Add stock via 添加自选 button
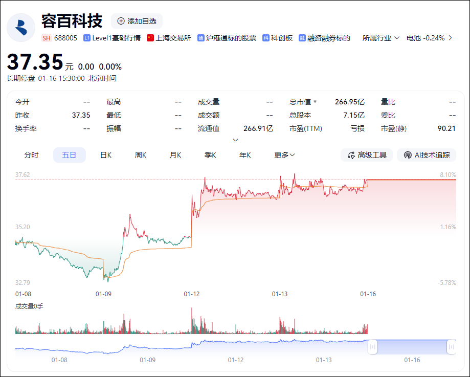Image resolution: width=470 pixels, height=377 pixels. coord(137,21)
